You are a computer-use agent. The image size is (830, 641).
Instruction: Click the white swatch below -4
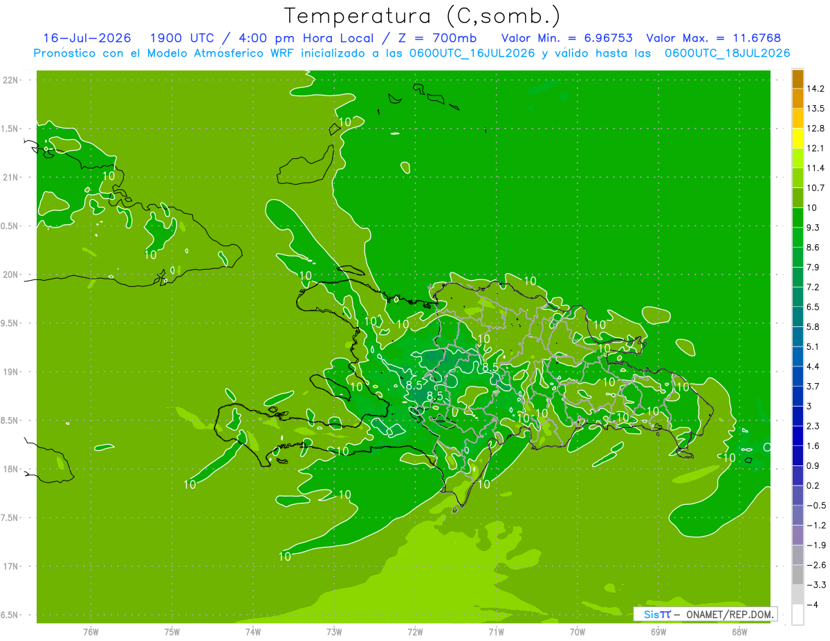point(797,615)
